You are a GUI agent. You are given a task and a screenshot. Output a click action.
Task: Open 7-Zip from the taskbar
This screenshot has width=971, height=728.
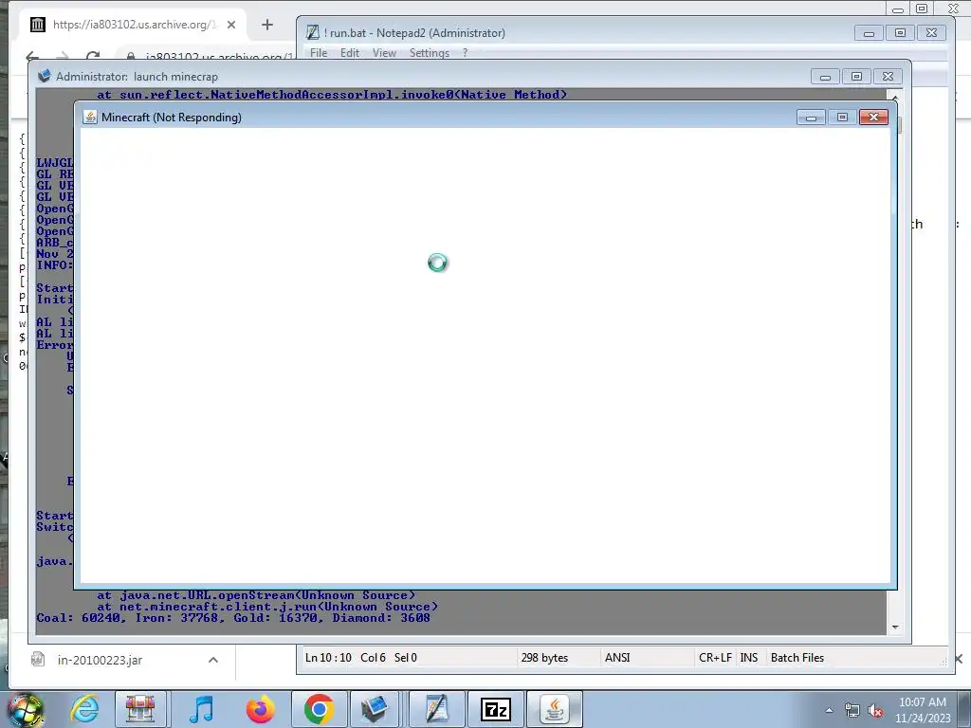tap(495, 709)
